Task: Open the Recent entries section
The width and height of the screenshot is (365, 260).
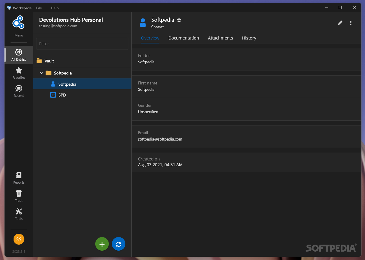Action: click(x=19, y=91)
